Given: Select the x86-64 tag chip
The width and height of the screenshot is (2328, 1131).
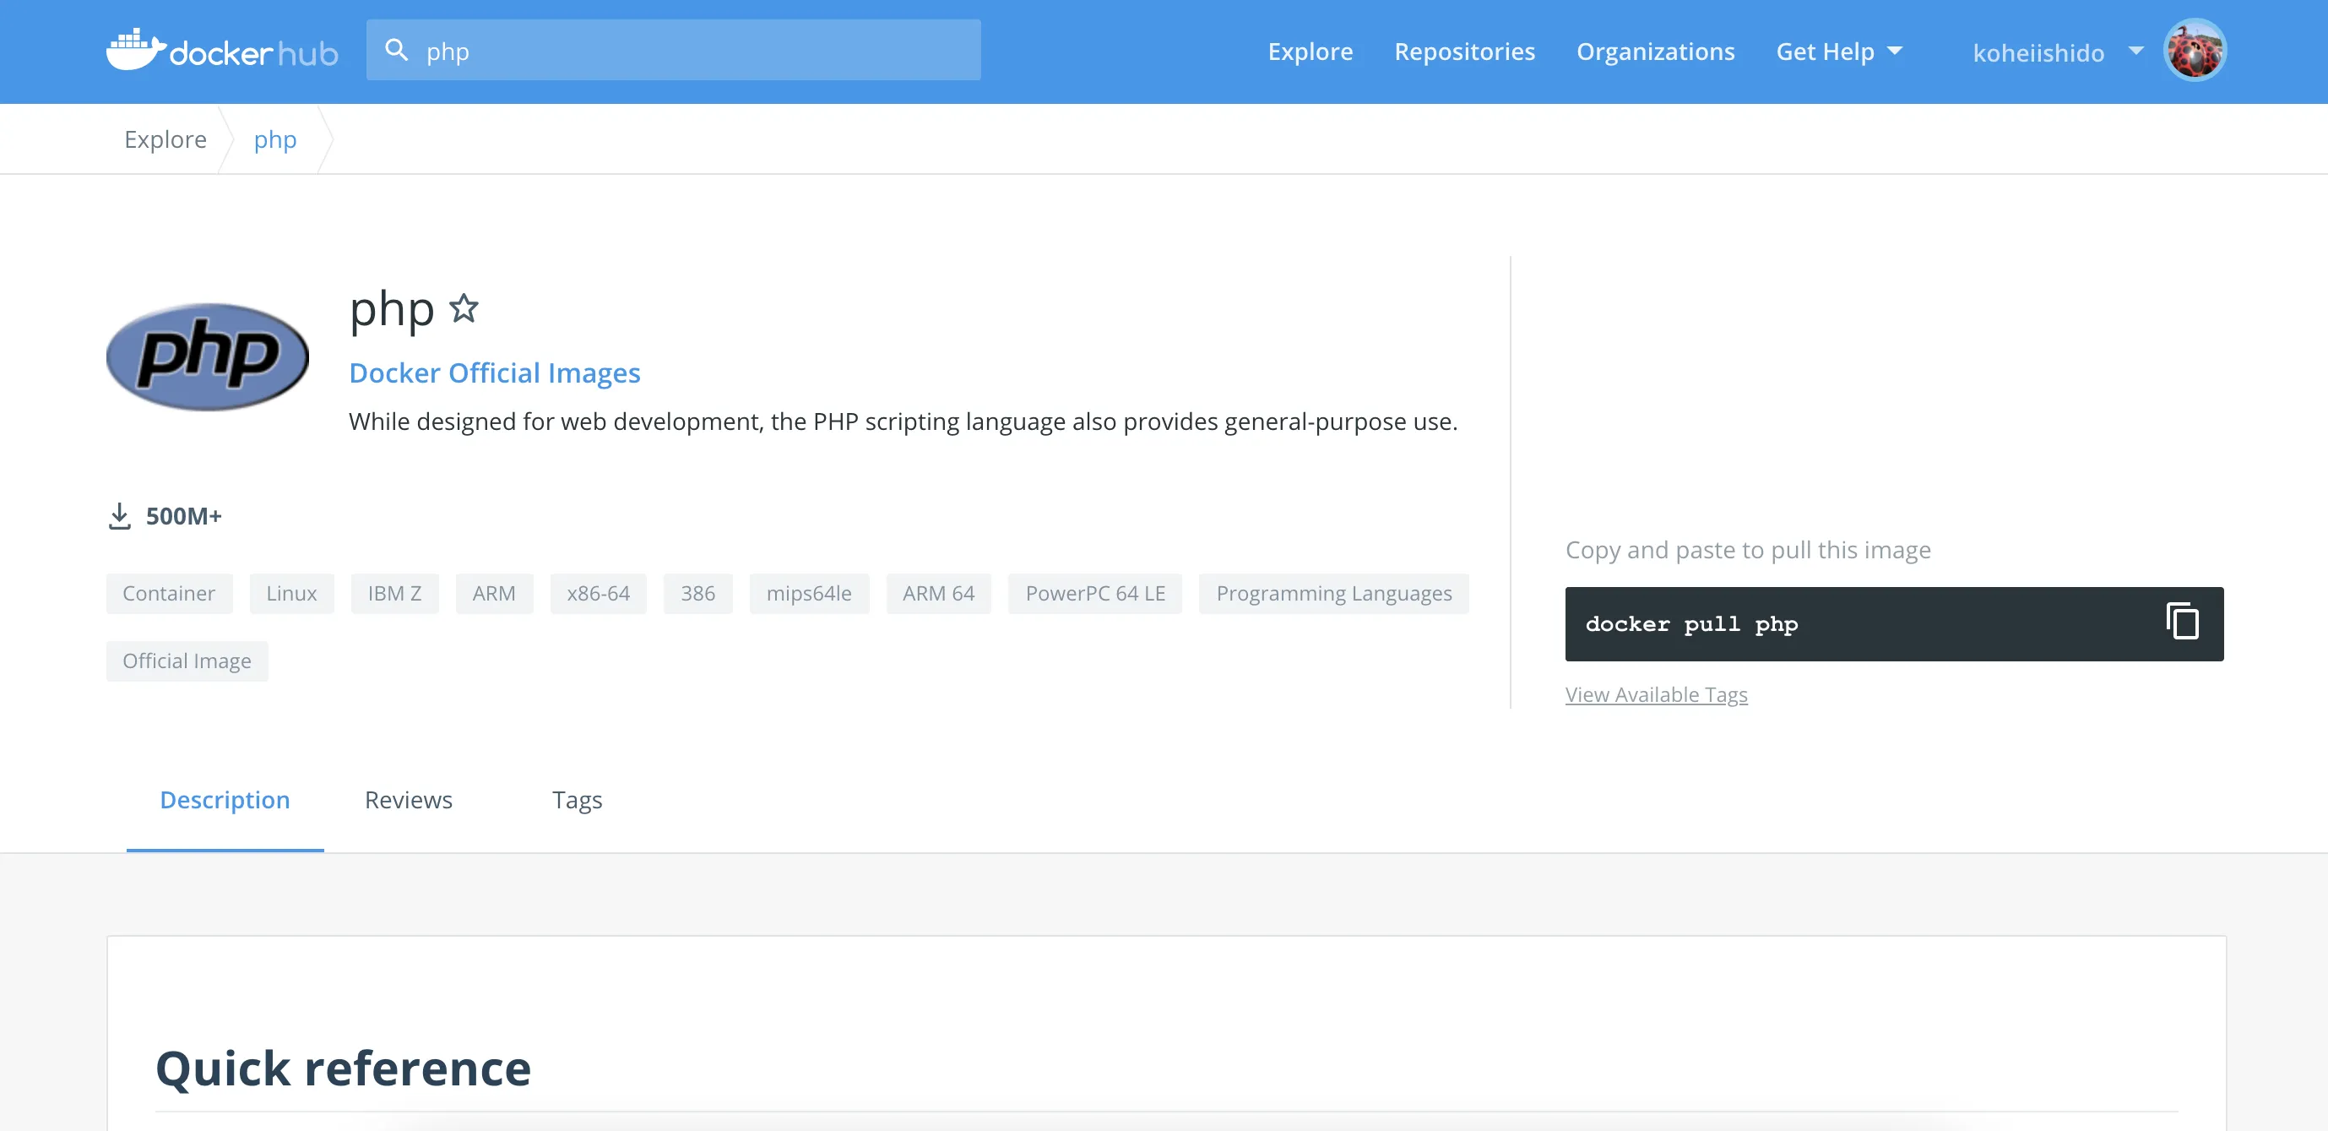Looking at the screenshot, I should (x=599, y=593).
